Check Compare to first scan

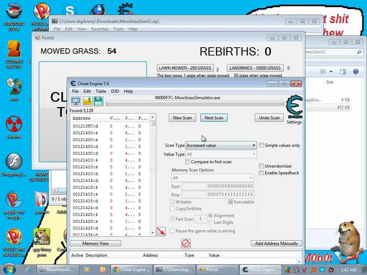pos(187,161)
